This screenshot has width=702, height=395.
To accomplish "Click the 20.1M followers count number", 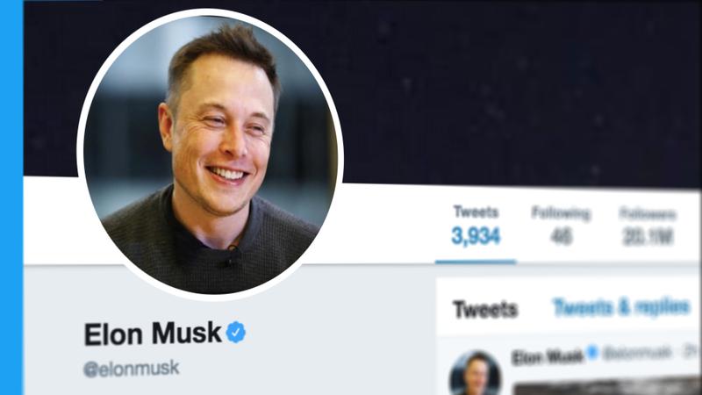I will [x=648, y=237].
